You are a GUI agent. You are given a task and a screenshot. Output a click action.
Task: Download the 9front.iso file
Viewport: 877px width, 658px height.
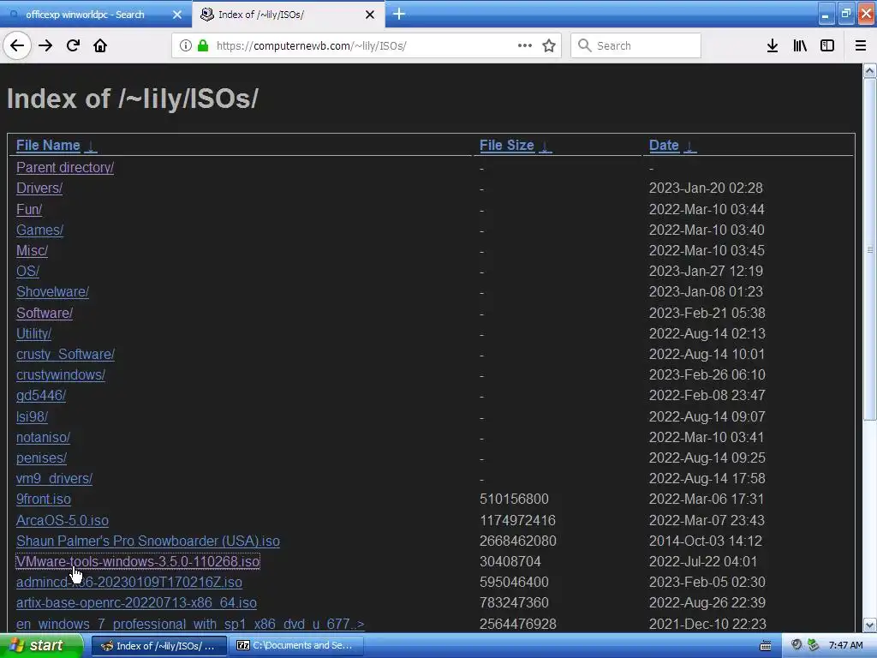(x=44, y=499)
